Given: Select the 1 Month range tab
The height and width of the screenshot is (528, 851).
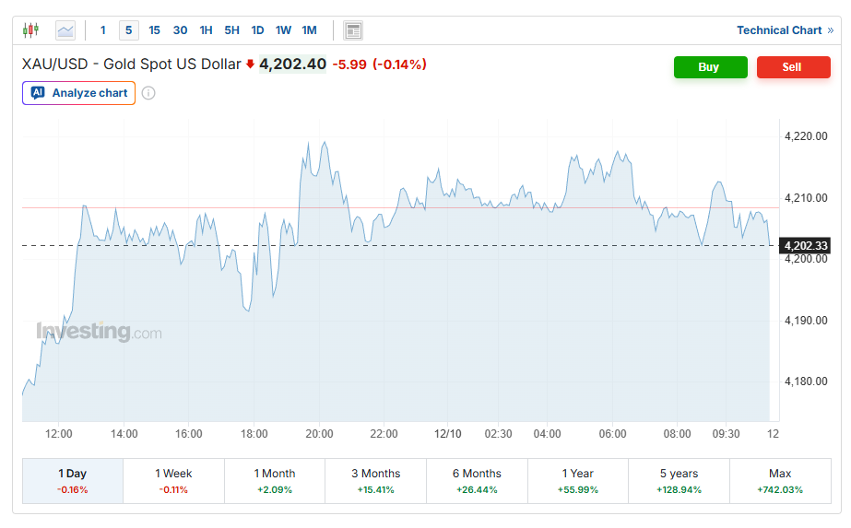Looking at the screenshot, I should (275, 481).
